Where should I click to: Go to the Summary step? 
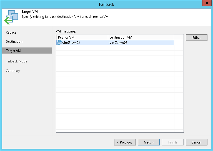(x=13, y=71)
